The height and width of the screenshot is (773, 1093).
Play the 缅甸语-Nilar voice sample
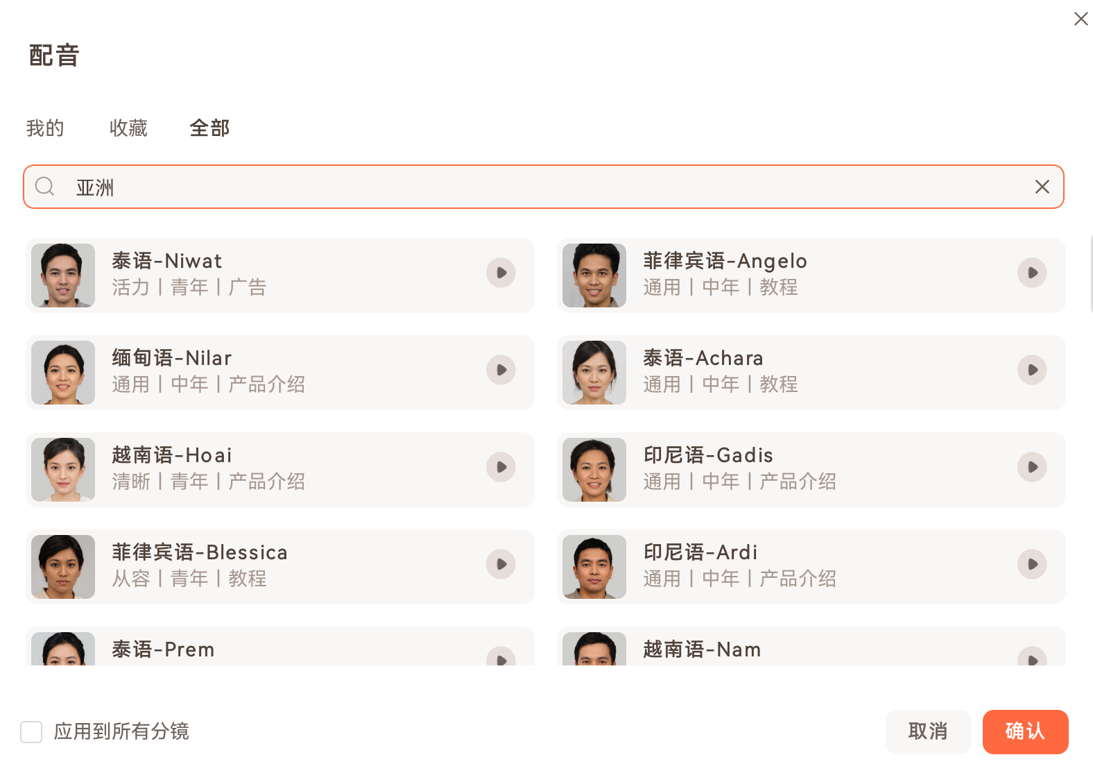(500, 370)
